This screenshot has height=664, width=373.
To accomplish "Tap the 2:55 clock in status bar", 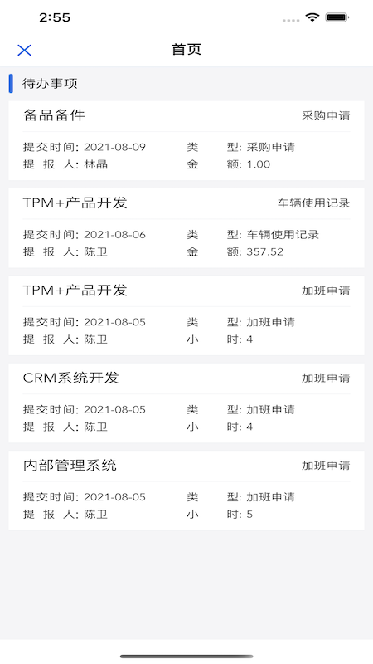I will [55, 17].
